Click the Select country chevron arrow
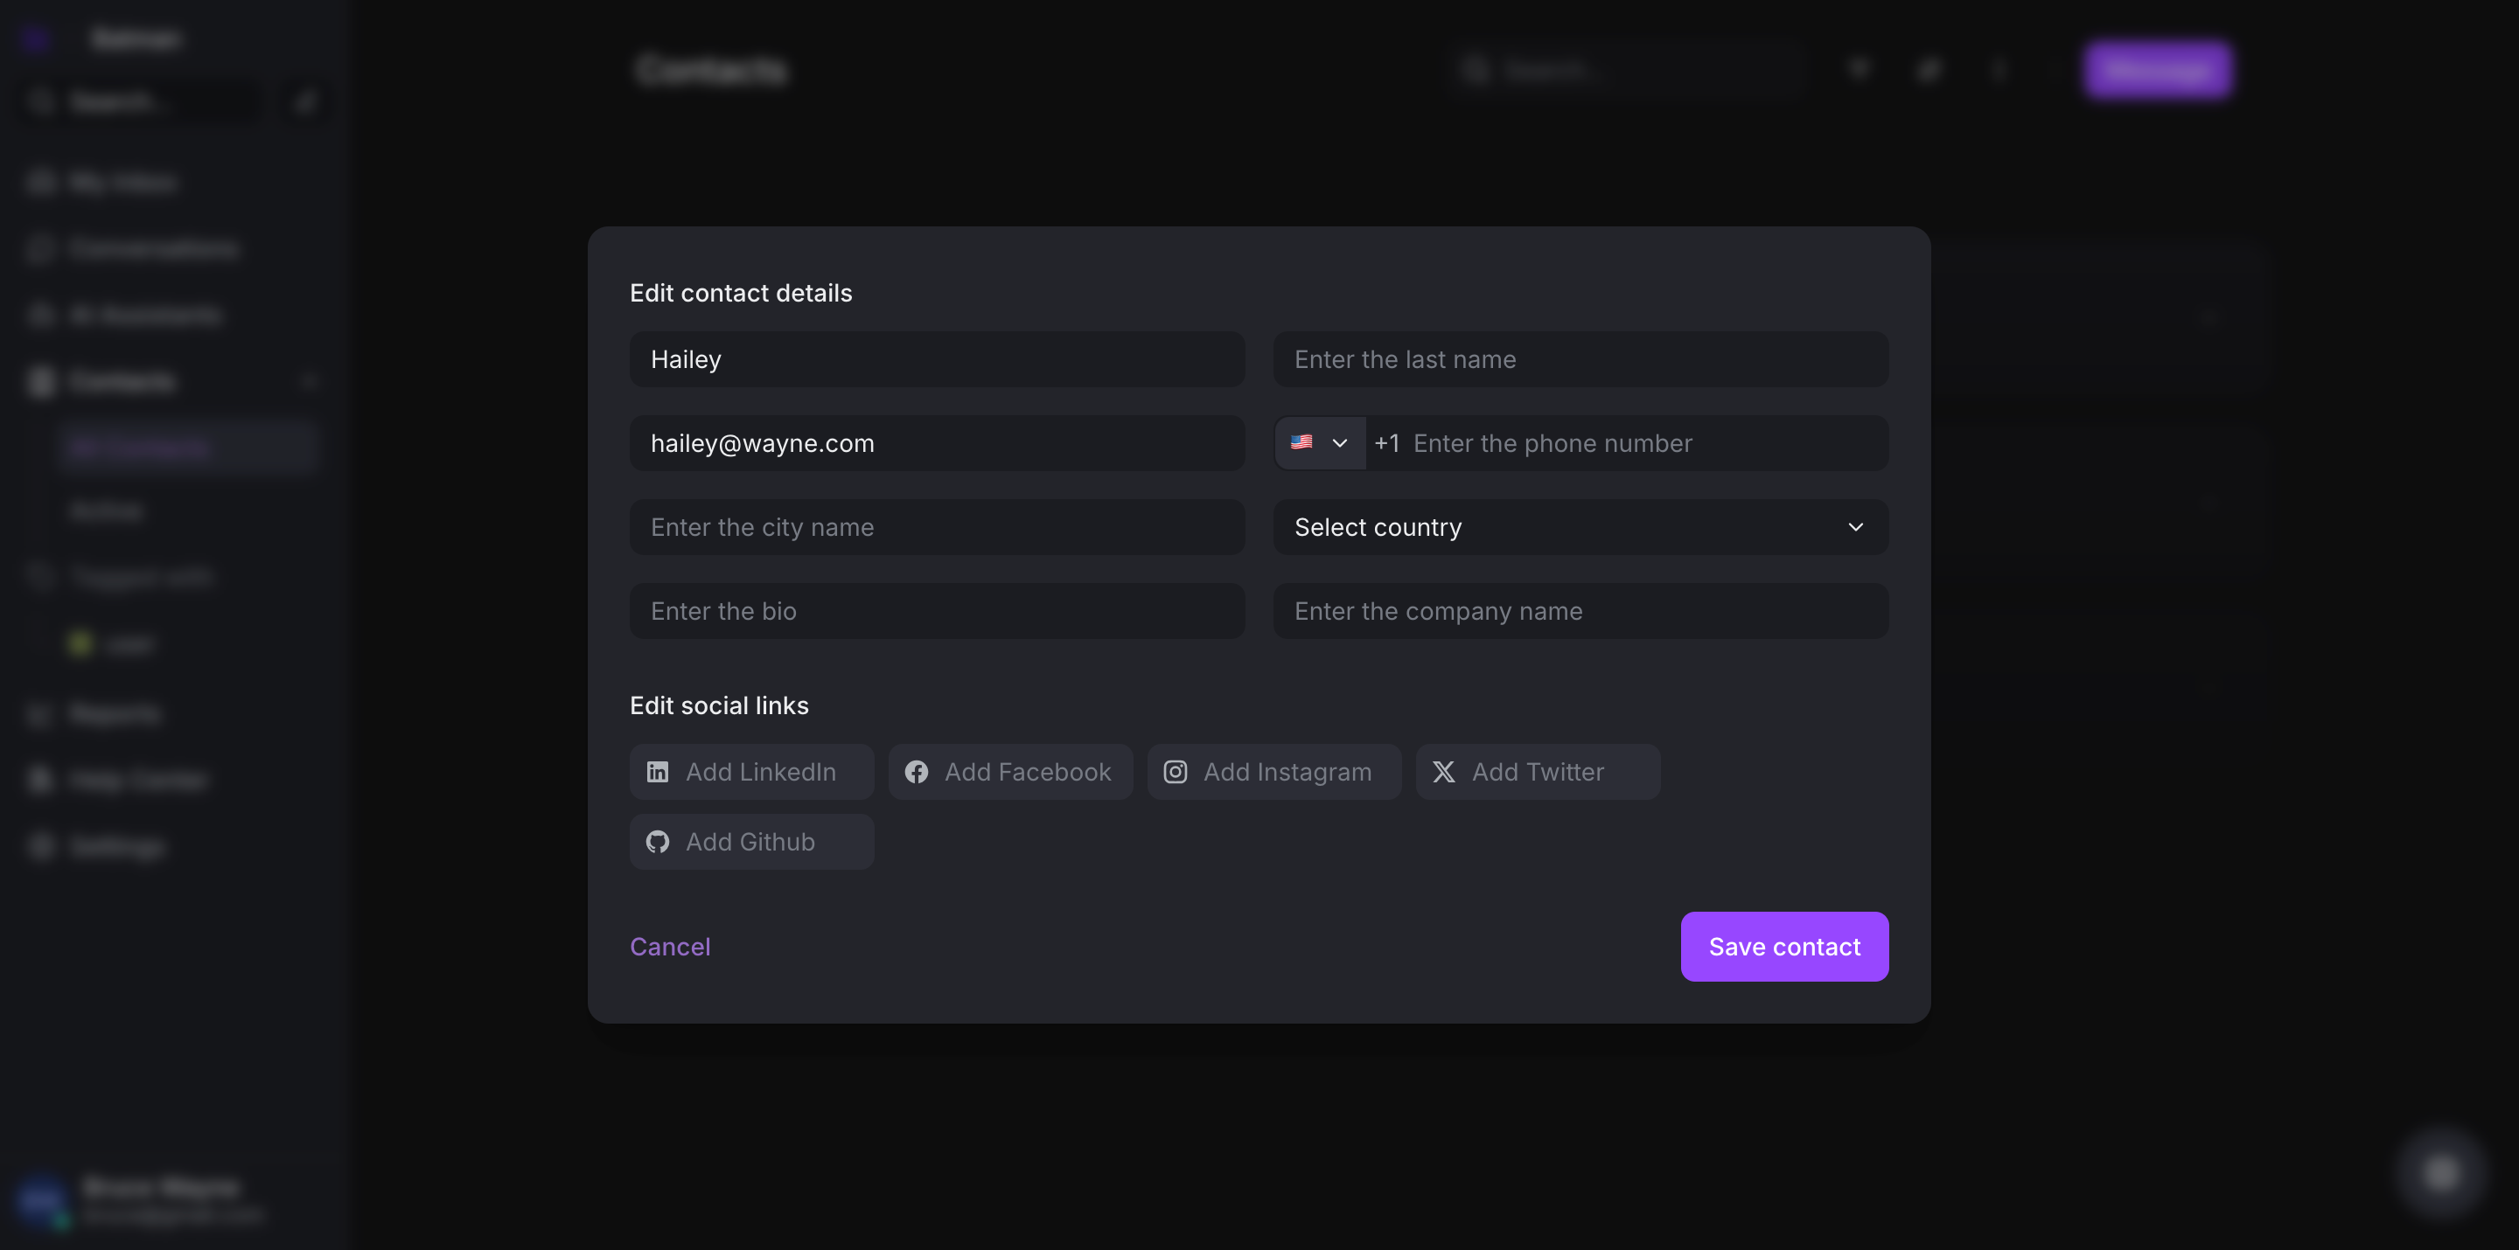The width and height of the screenshot is (2519, 1250). (1855, 527)
